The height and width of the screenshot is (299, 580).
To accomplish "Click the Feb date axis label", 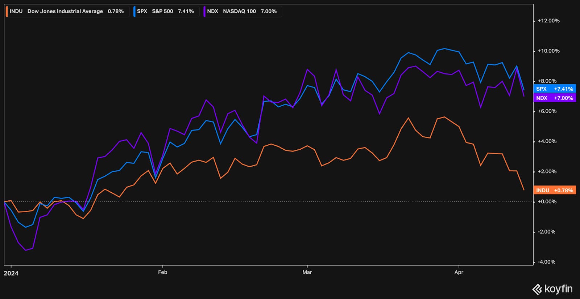I will [162, 272].
